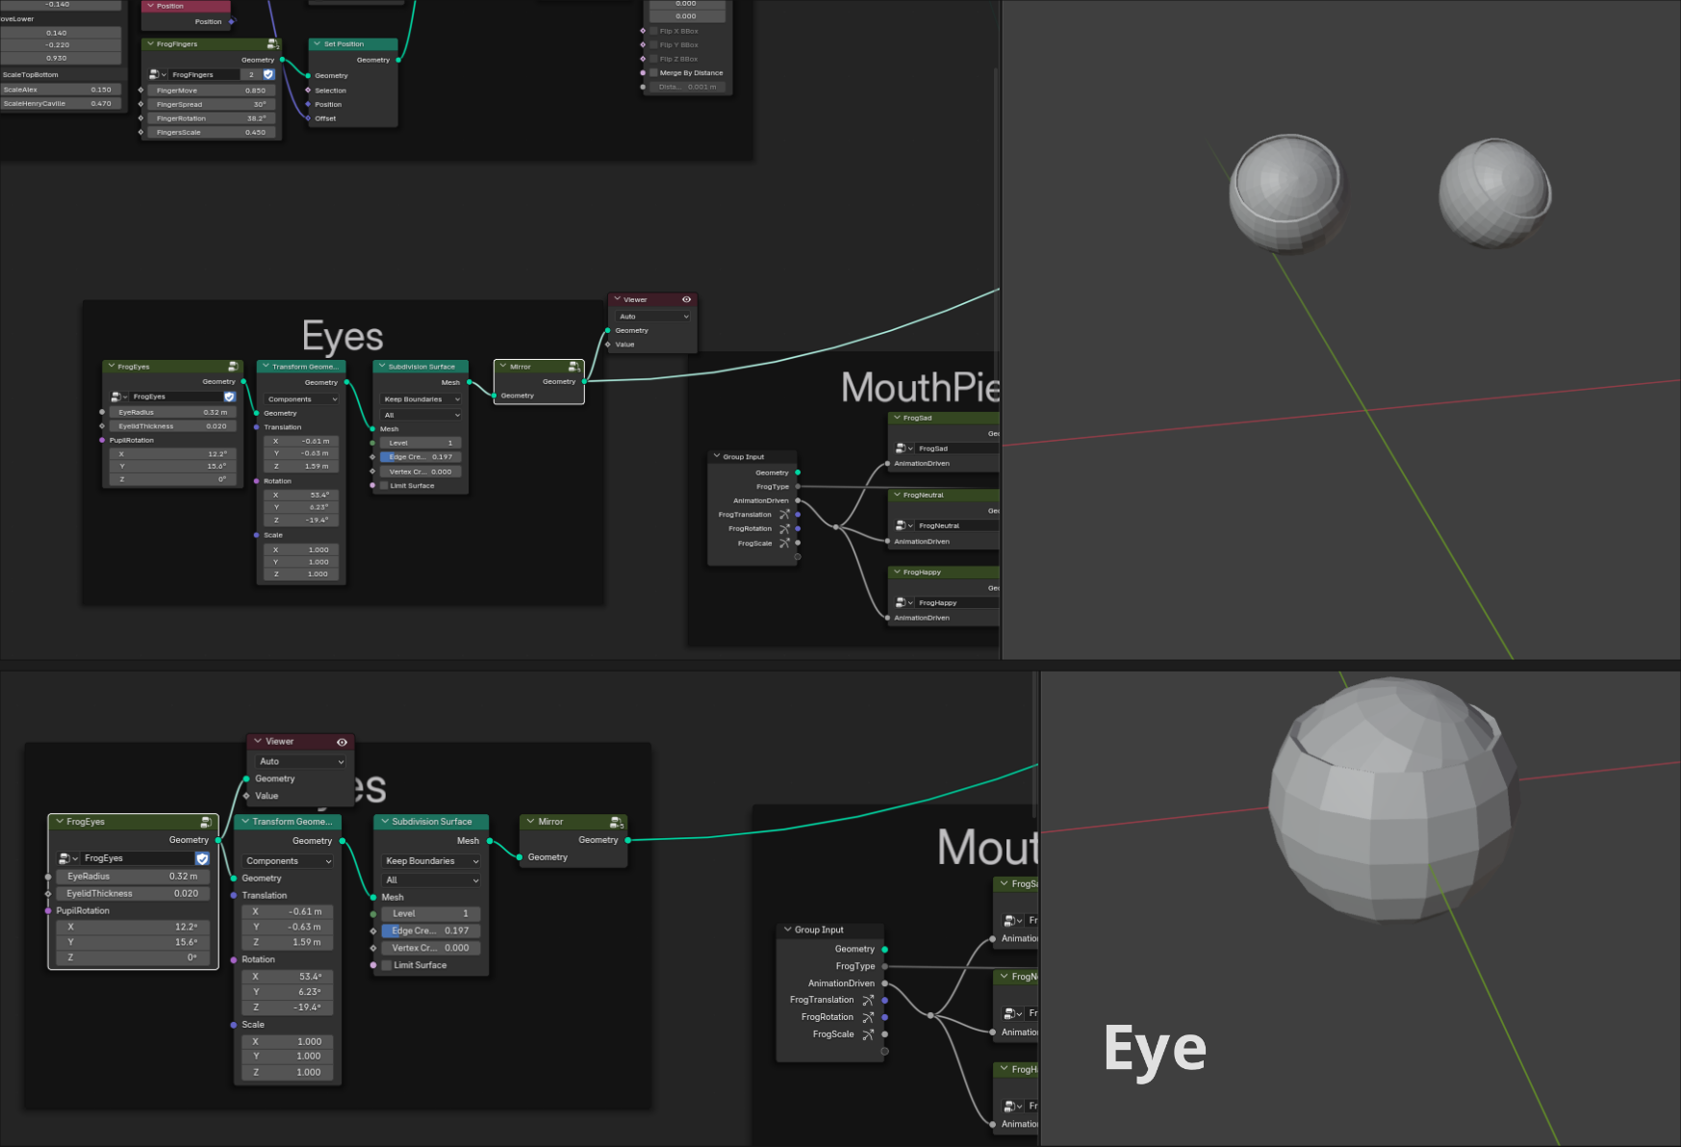Click upper editor FrogRotation driver icon
The width and height of the screenshot is (1681, 1147).
784,529
